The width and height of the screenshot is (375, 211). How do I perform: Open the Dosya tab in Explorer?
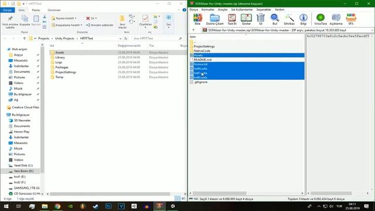point(8,10)
